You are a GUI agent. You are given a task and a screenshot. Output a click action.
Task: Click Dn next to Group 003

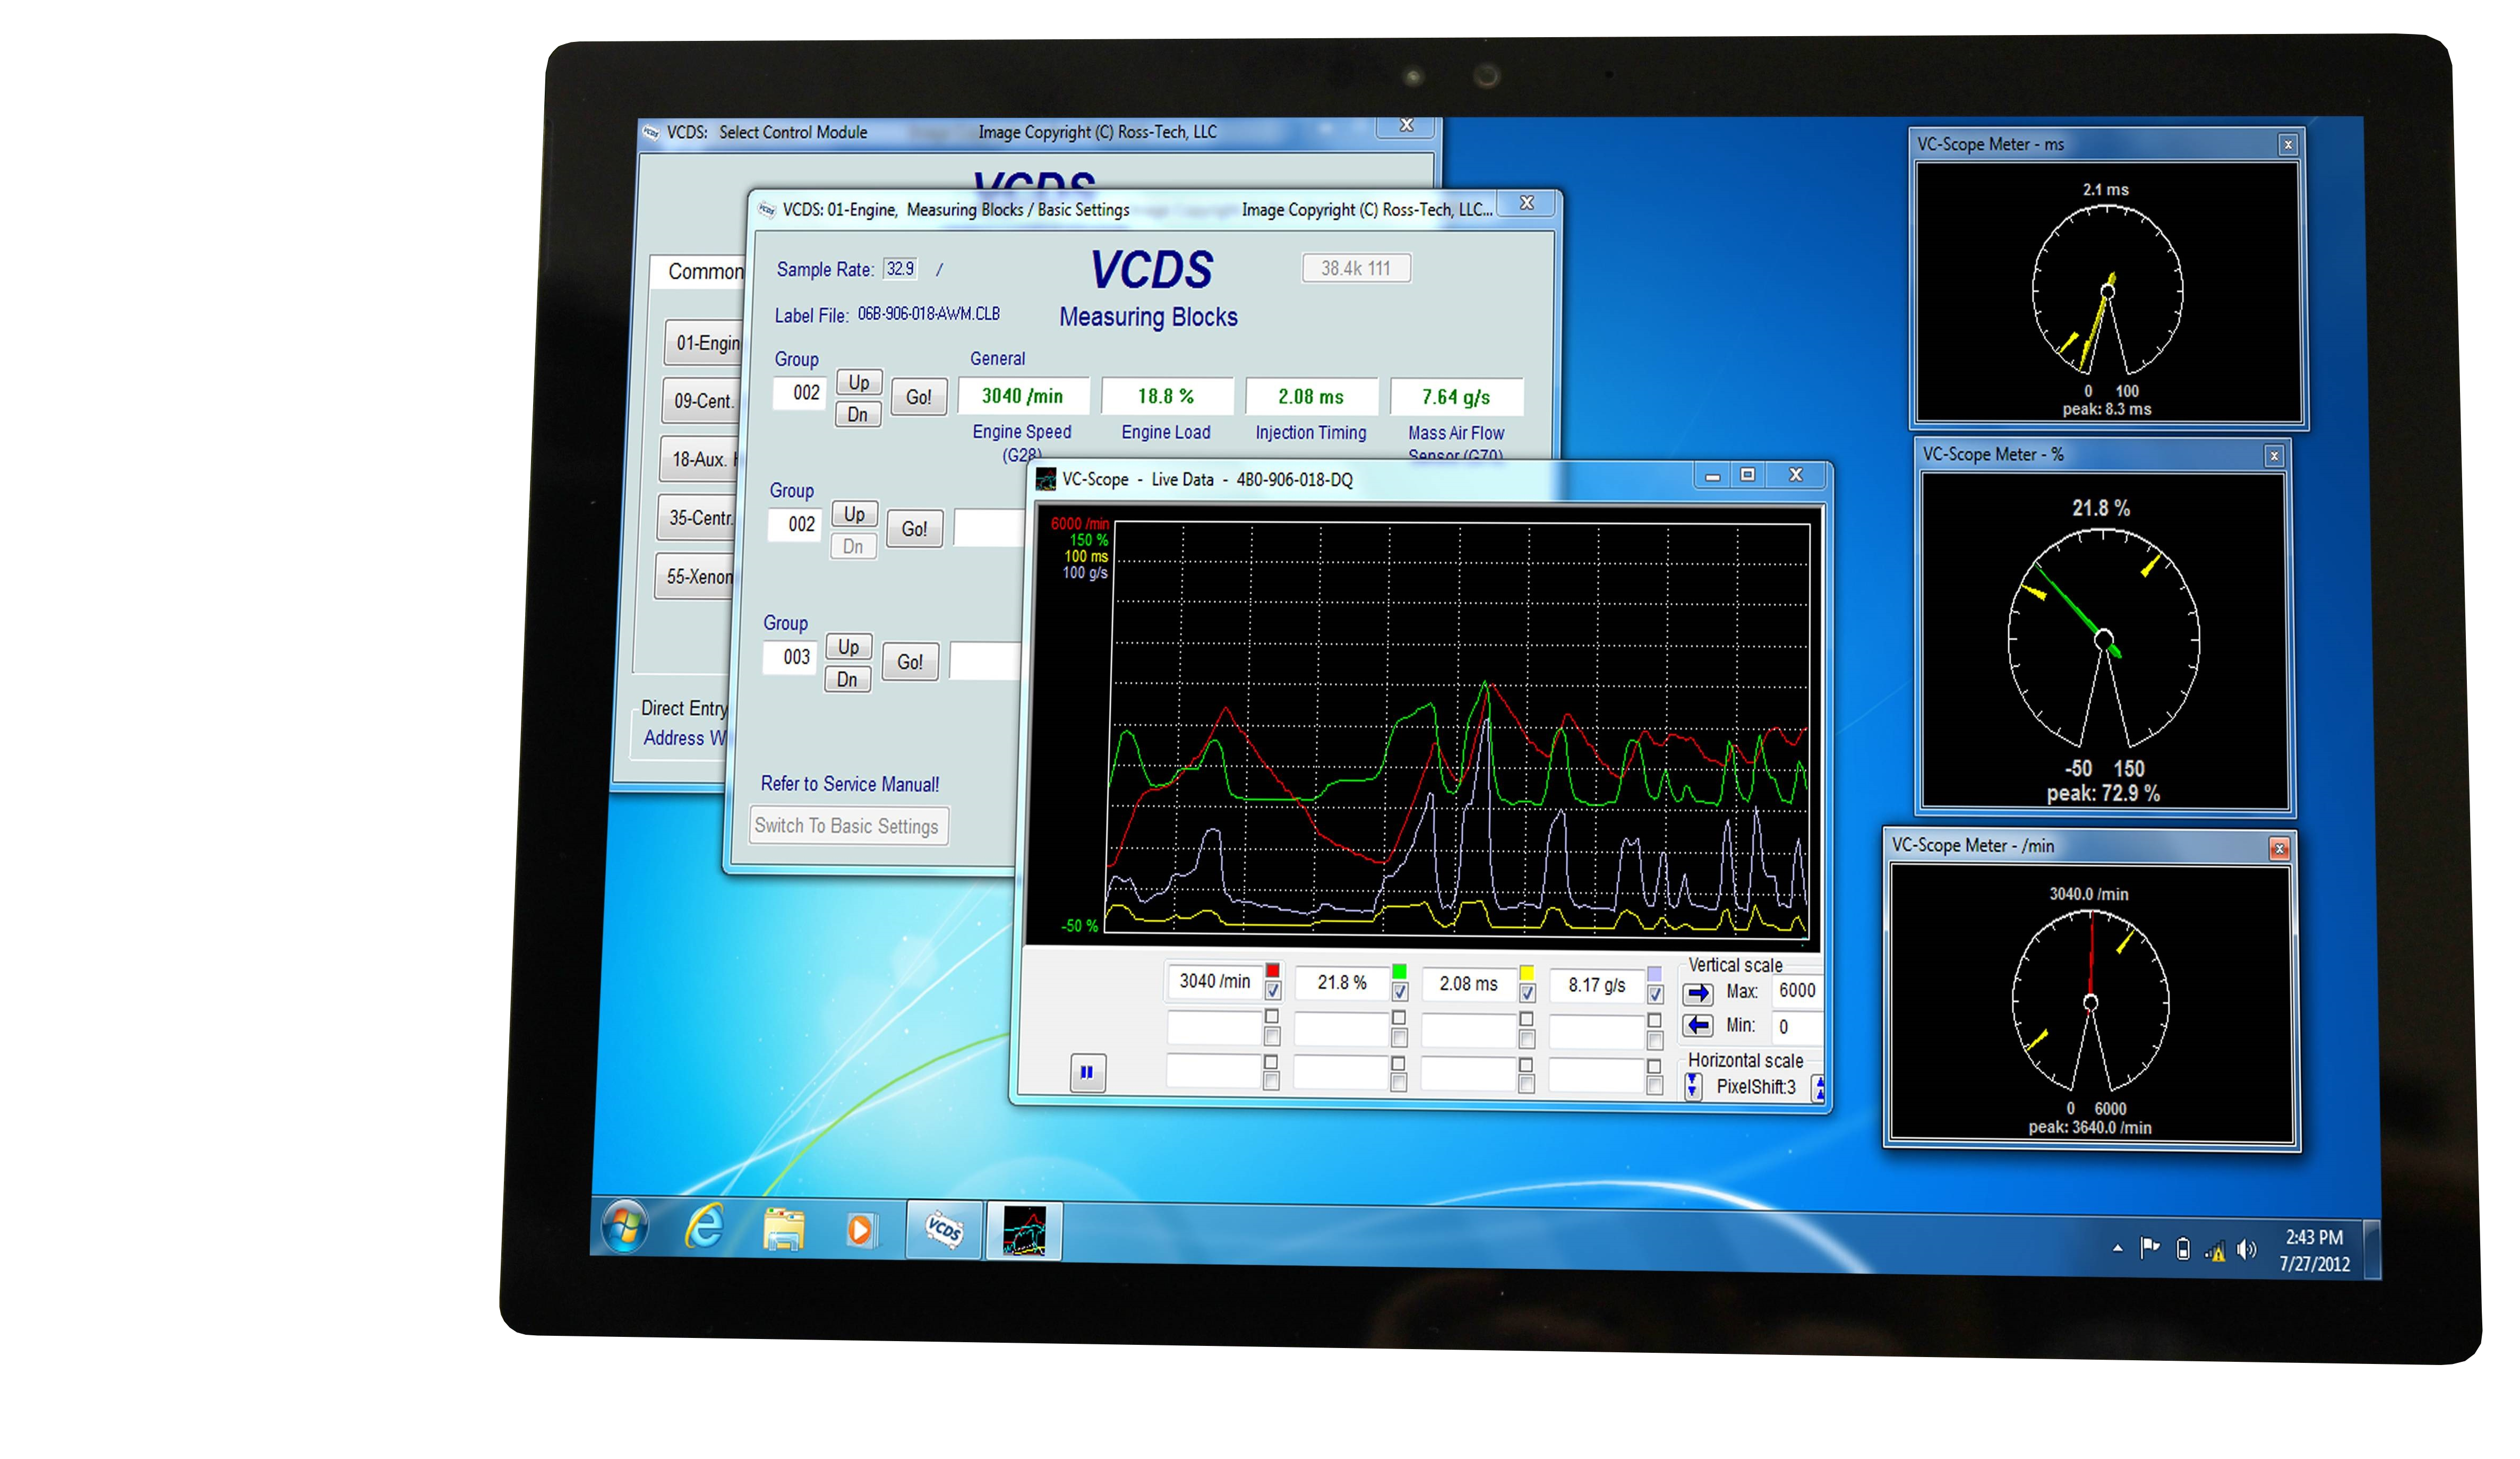(847, 679)
